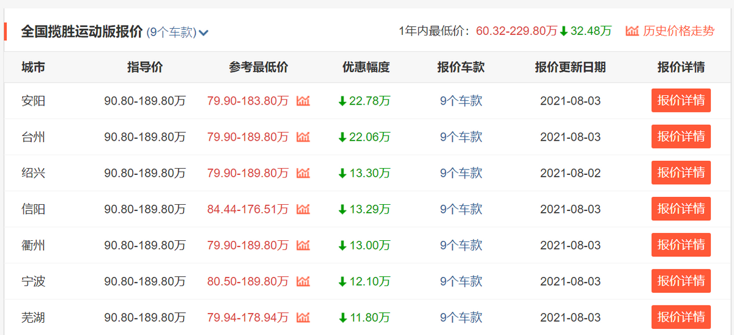Click the 报价车款 column header
This screenshot has height=335, width=734.
[x=461, y=67]
